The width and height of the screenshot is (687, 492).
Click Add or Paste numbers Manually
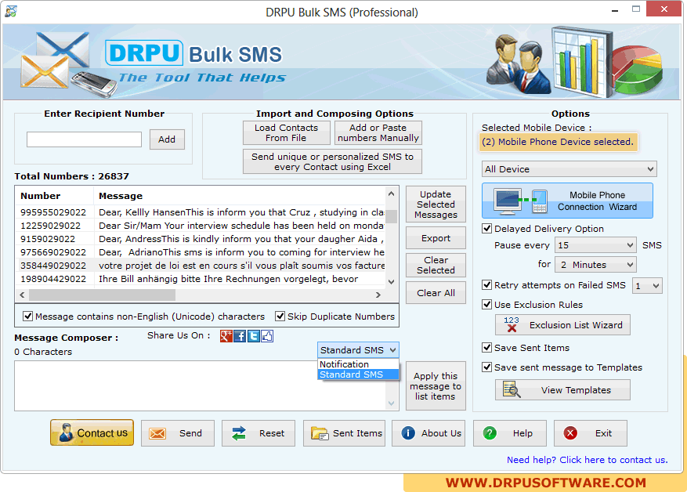(378, 132)
